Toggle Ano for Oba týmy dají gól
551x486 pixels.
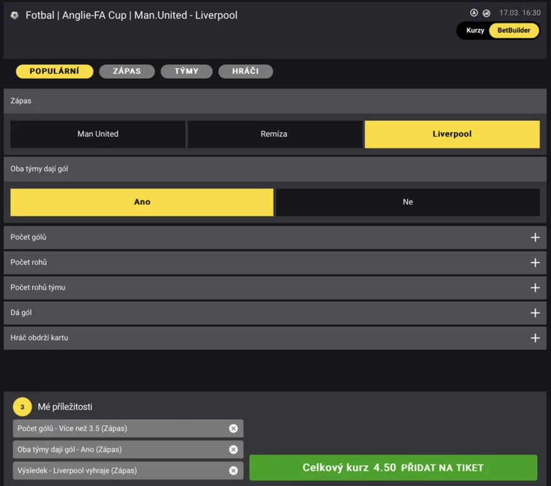pyautogui.click(x=142, y=202)
